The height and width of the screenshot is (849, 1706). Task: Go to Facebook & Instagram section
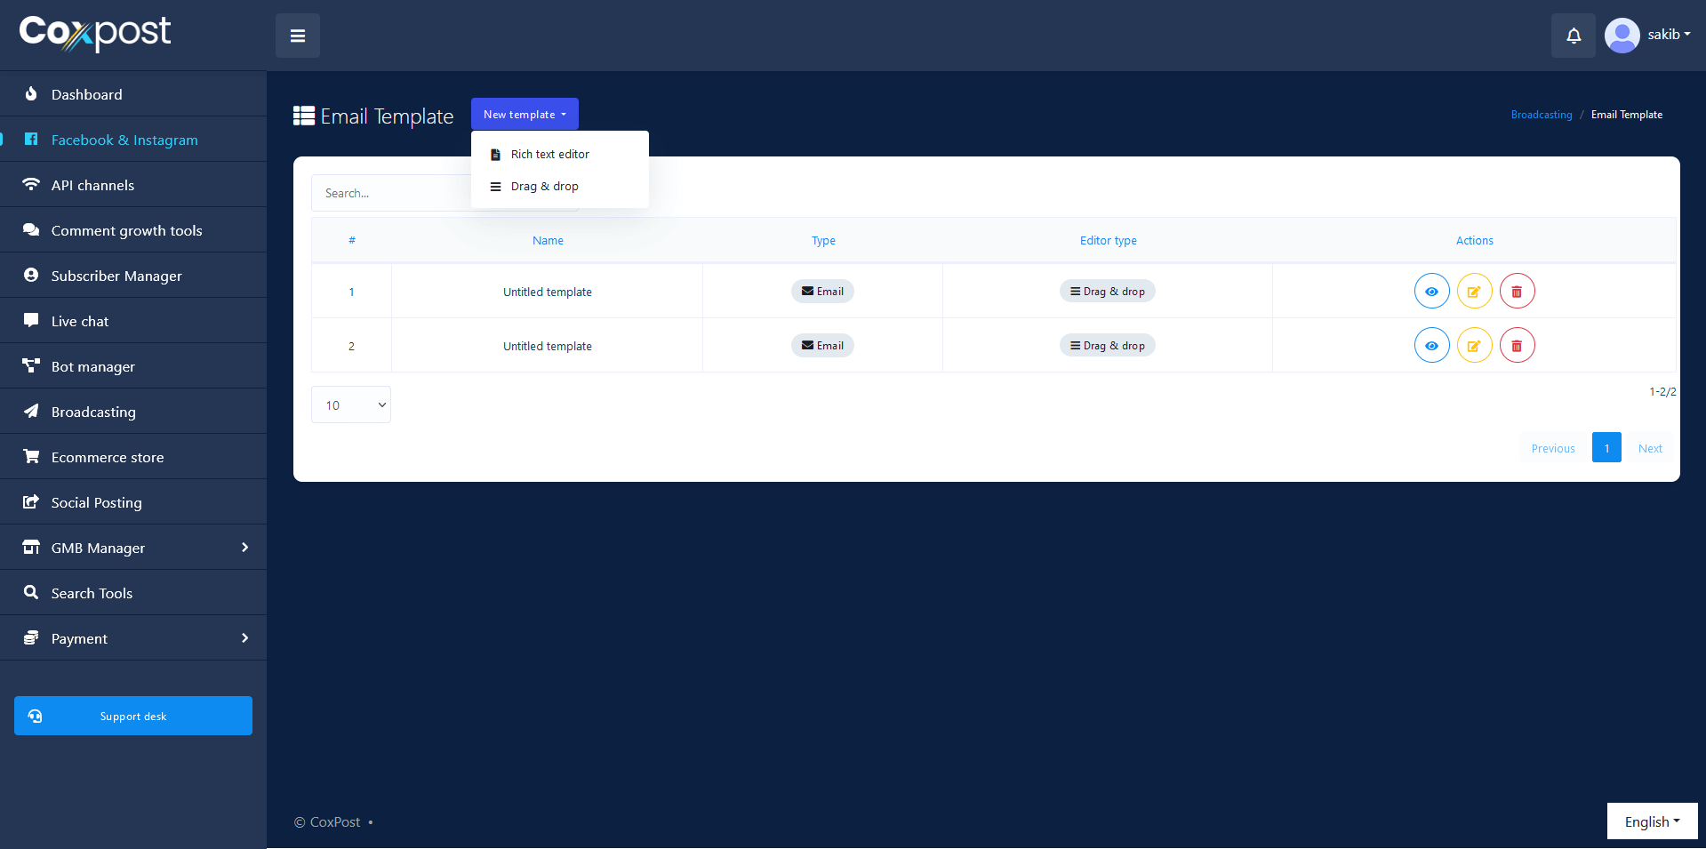[x=133, y=140]
